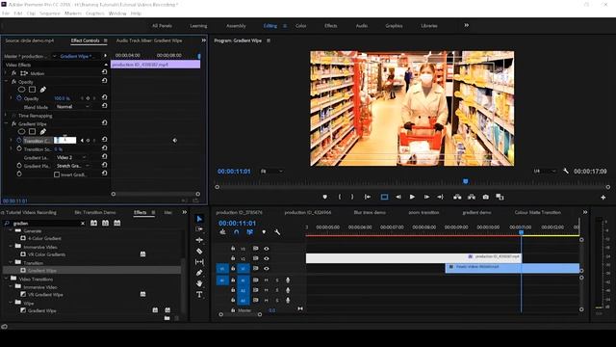Screen dimensions: 616x347
Task: Click Accelerated Effects filter in Effects panel
Action: click(x=93, y=223)
